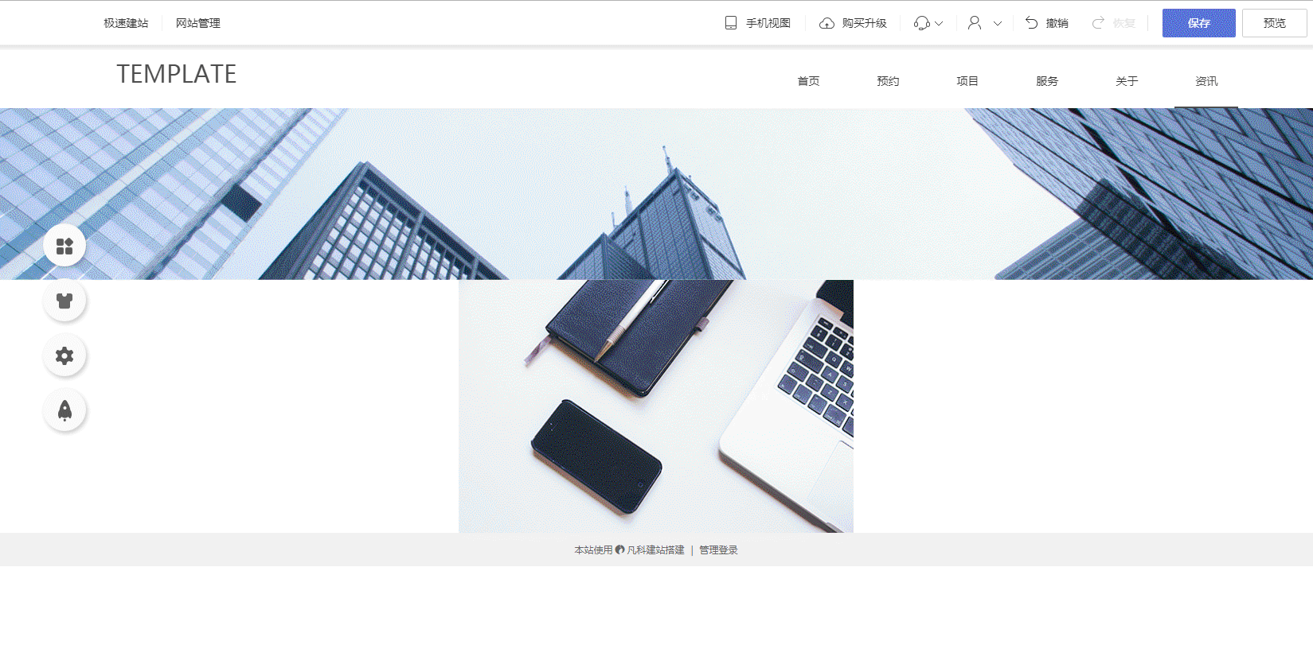Image resolution: width=1313 pixels, height=668 pixels.
Task: Click the customer service headset icon
Action: point(922,23)
